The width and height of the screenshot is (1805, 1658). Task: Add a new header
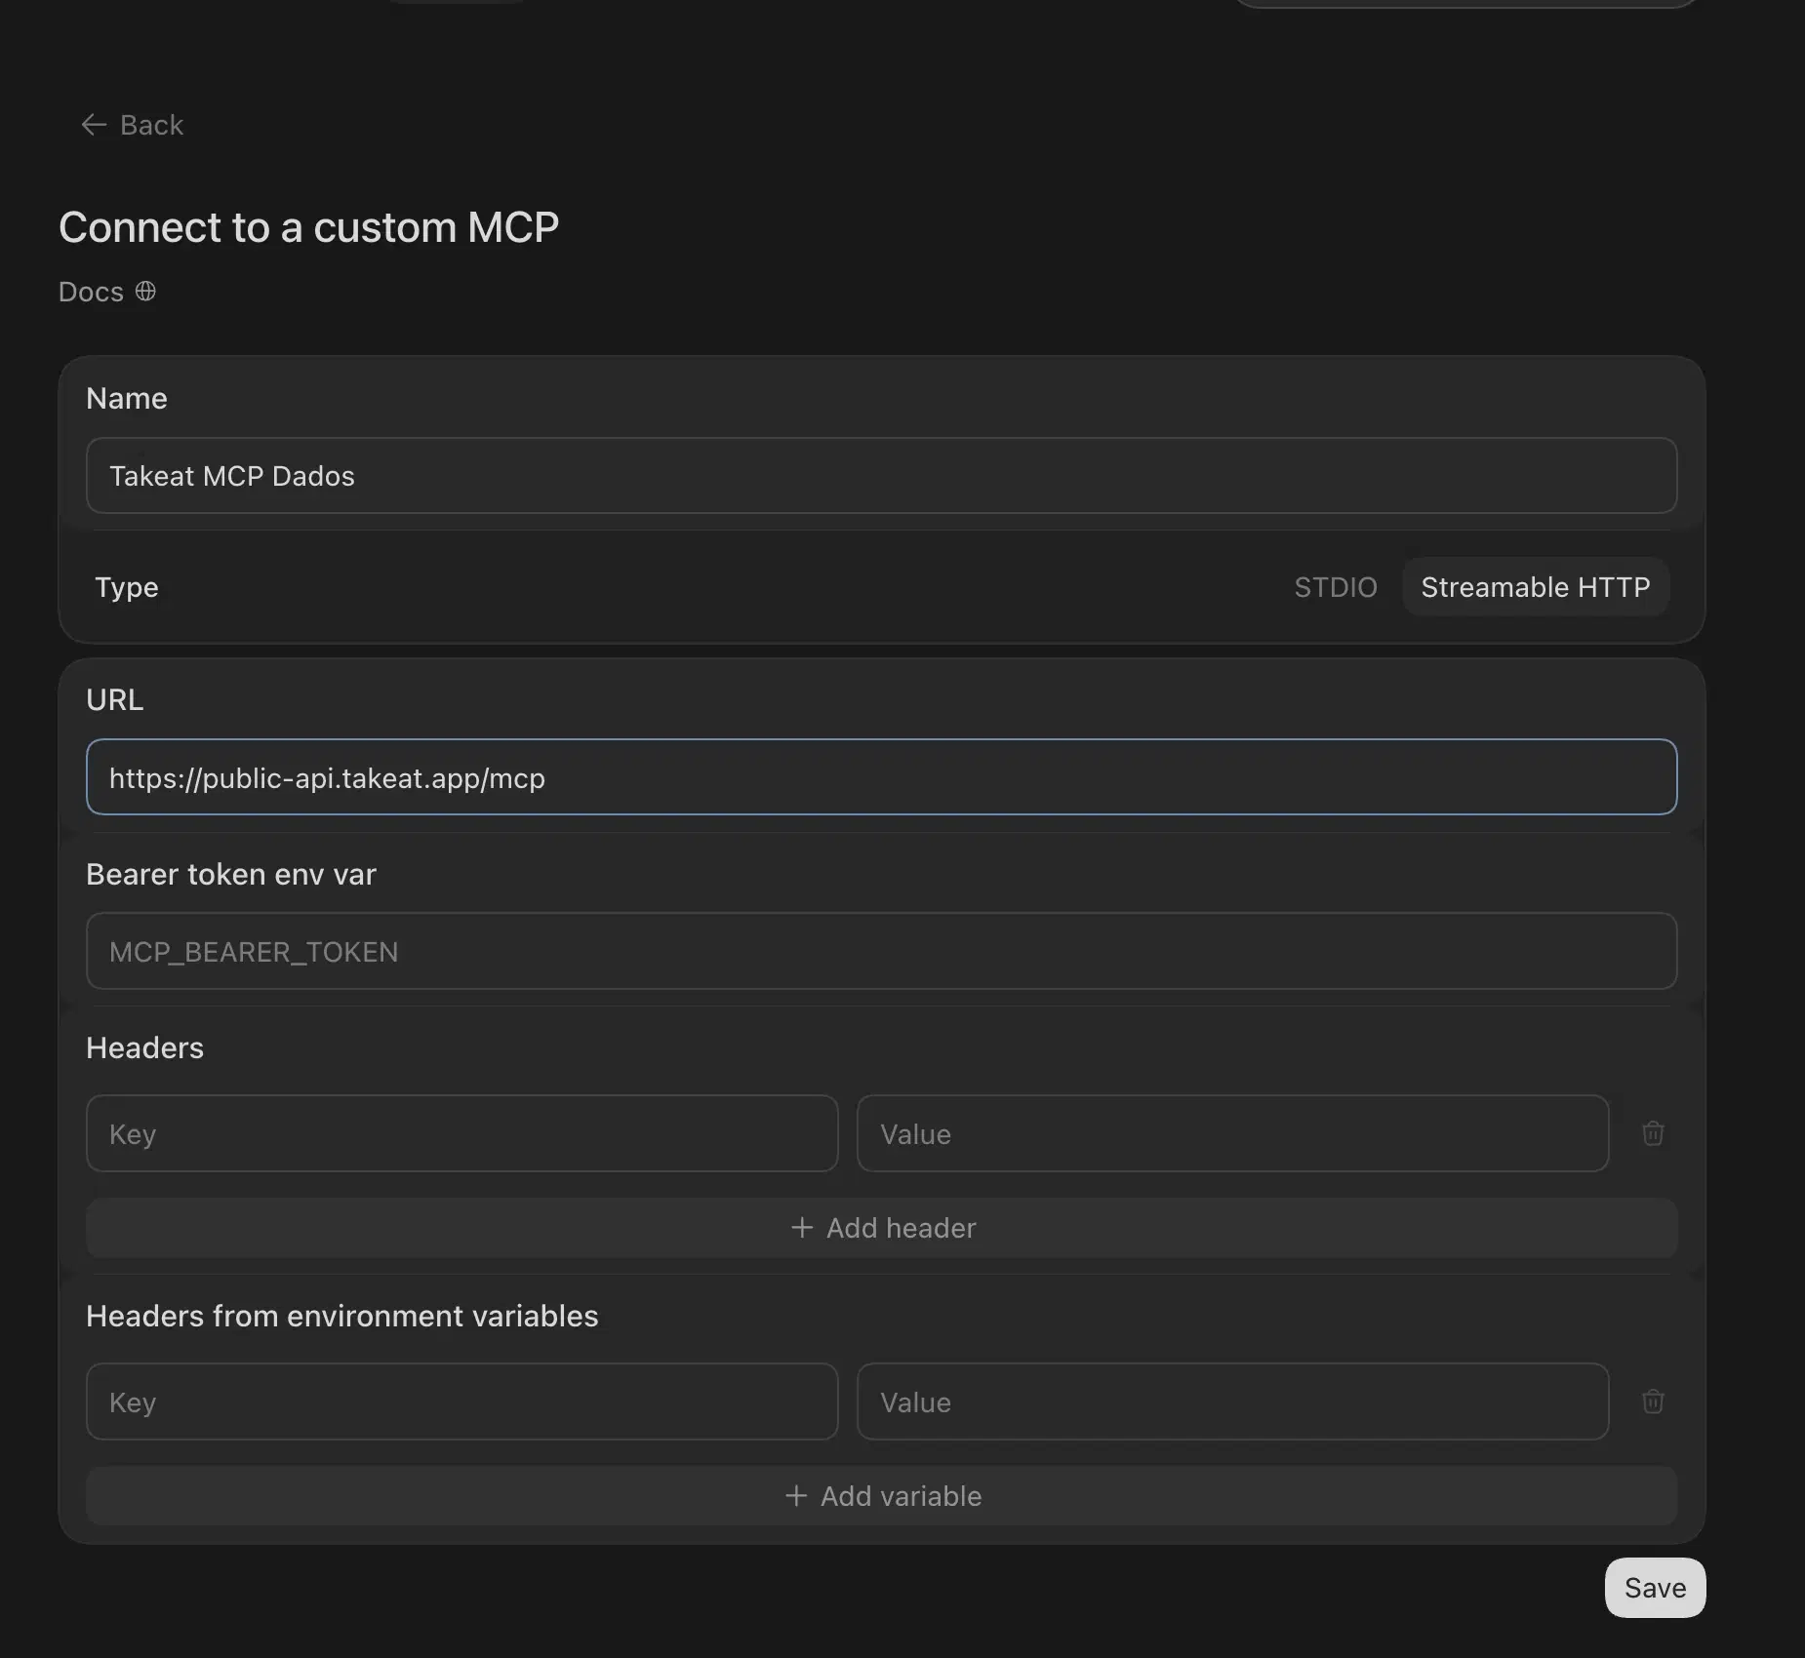(x=881, y=1228)
